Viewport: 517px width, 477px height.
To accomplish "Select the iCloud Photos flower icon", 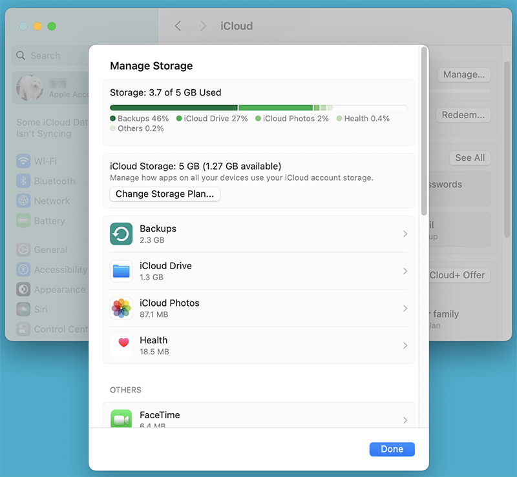I will click(122, 309).
